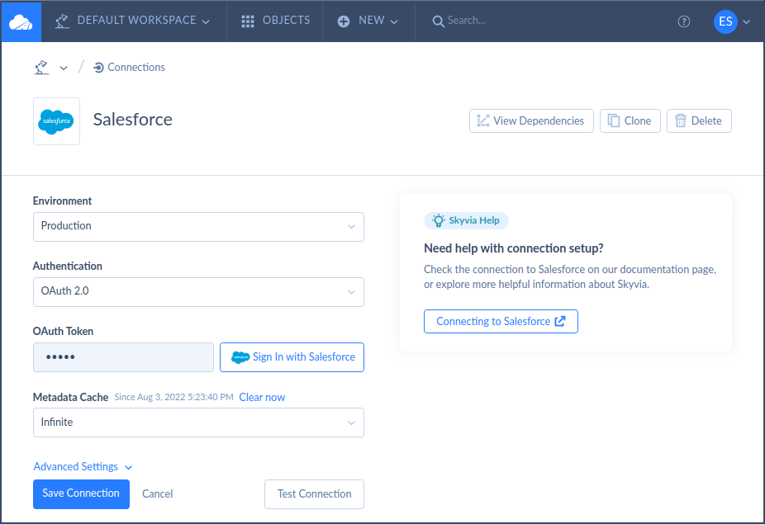This screenshot has width=765, height=524.
Task: Click the Salesforce connector logo
Action: click(x=57, y=120)
